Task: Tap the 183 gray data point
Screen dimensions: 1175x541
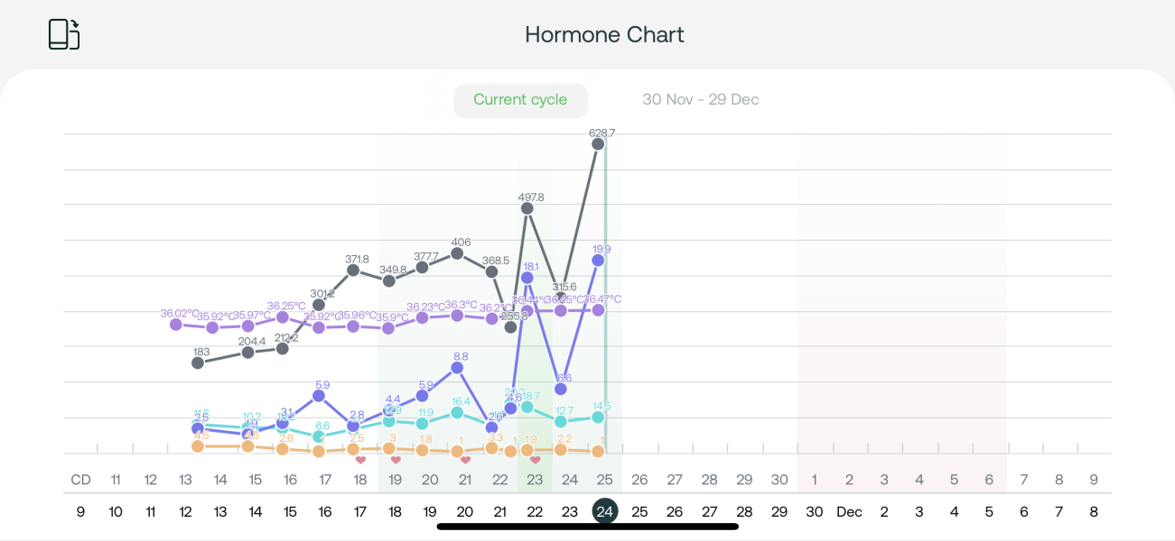Action: (199, 362)
